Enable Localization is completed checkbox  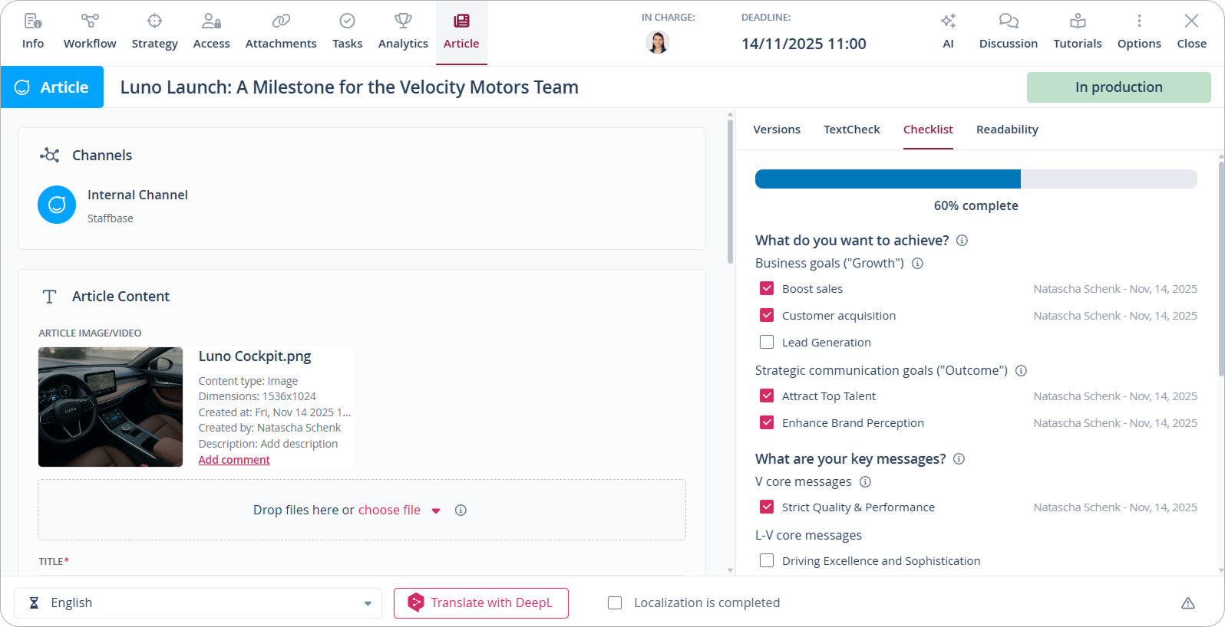coord(615,603)
